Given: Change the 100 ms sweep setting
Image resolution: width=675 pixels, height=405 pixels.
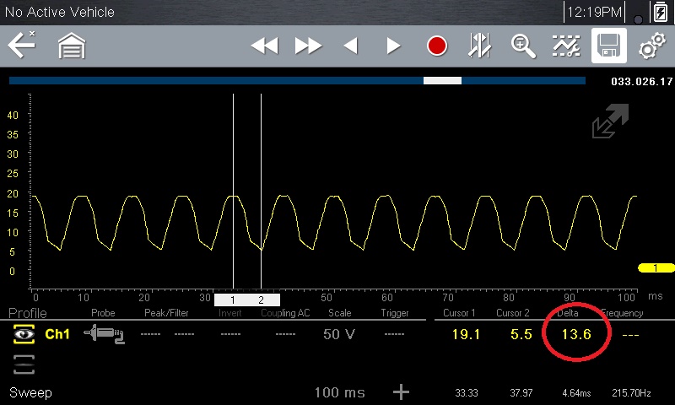Looking at the screenshot, I should click(x=337, y=393).
